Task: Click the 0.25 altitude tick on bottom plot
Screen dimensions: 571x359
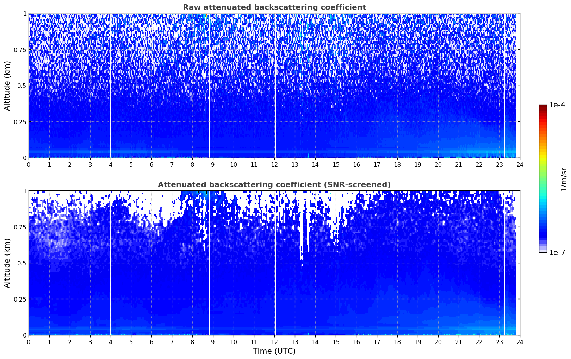Action: [20, 299]
